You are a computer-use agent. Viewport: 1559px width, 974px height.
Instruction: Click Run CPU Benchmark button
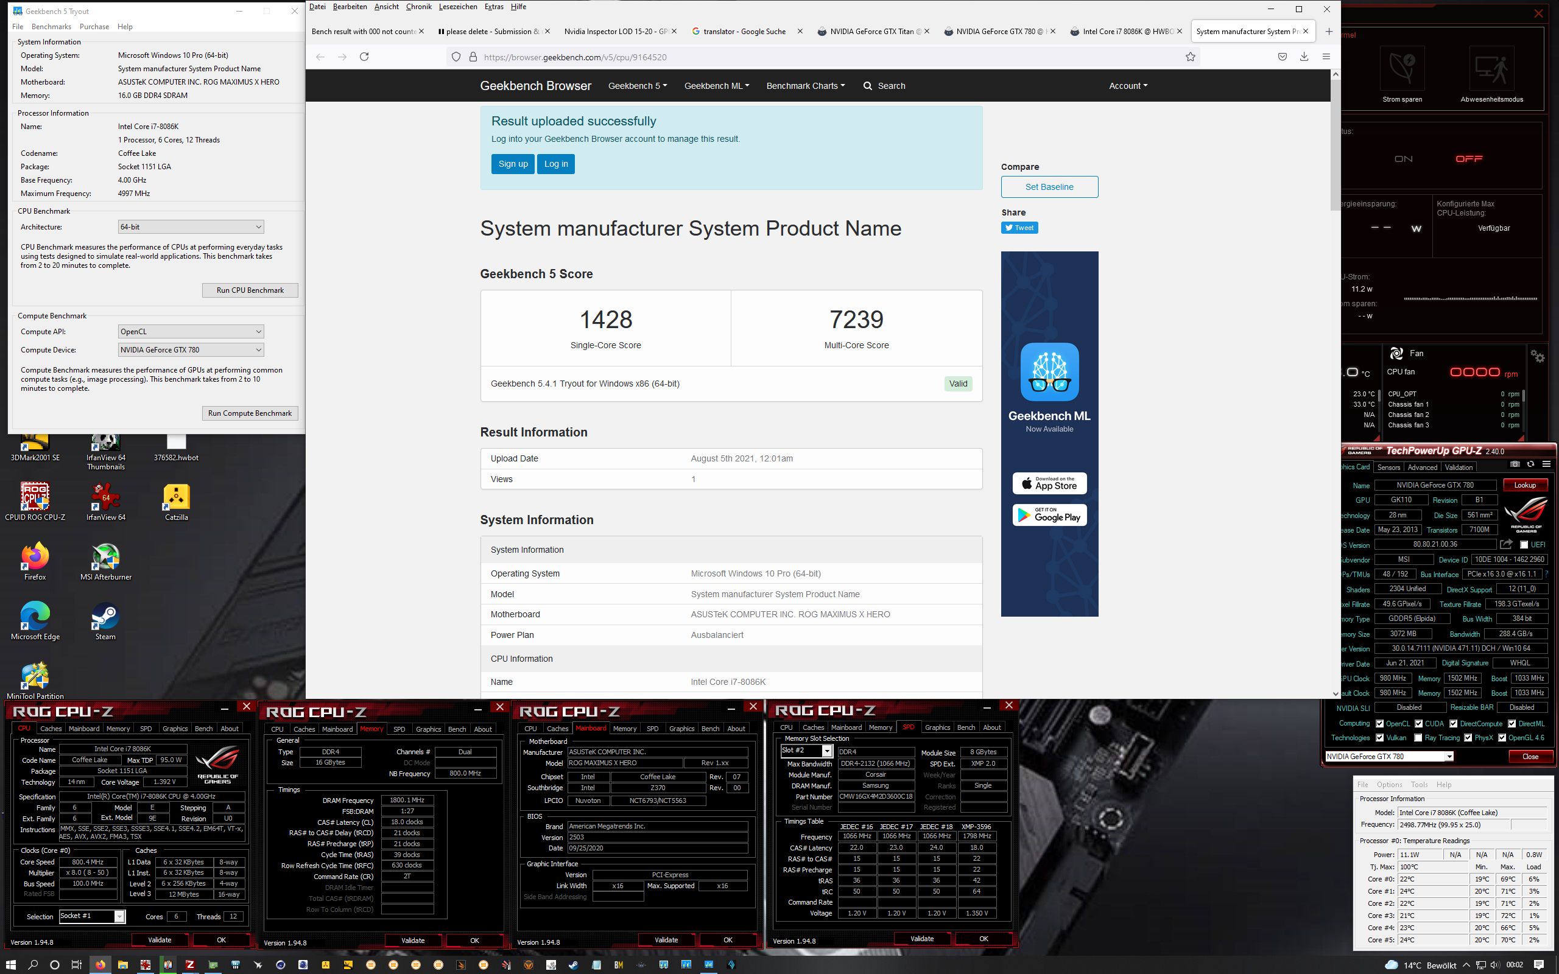[x=250, y=290]
